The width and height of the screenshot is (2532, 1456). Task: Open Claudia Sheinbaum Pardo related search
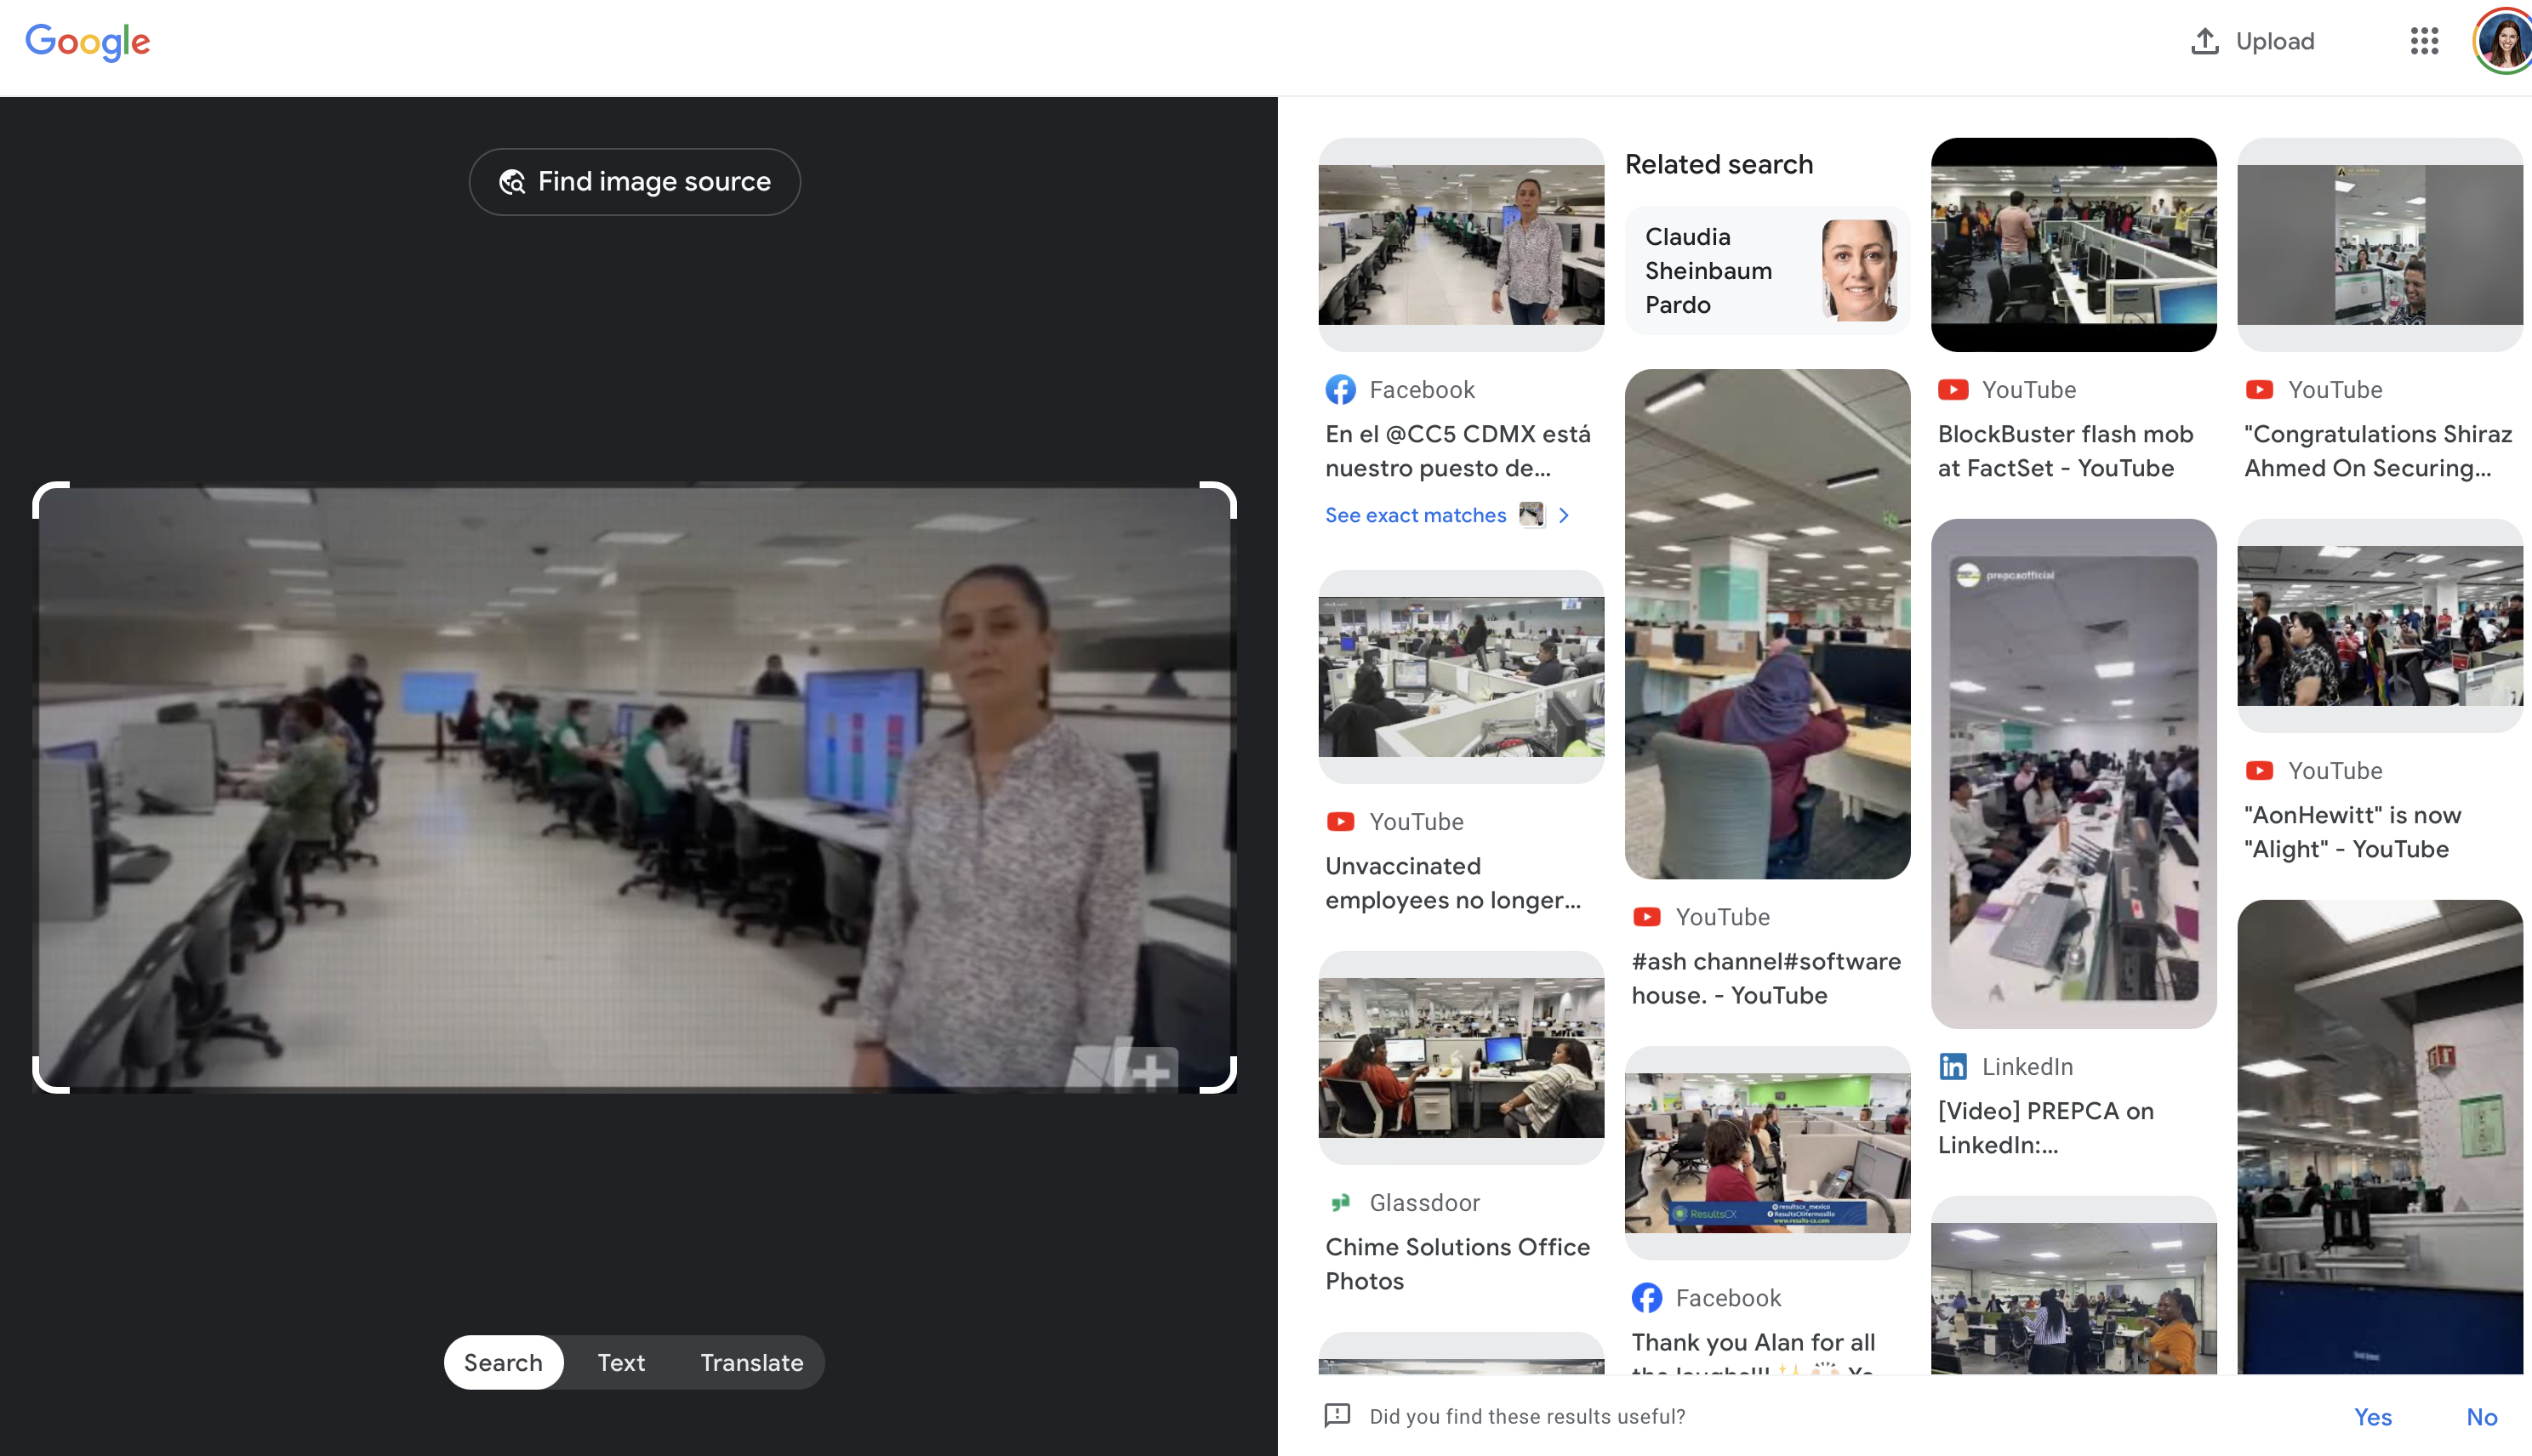(x=1766, y=270)
